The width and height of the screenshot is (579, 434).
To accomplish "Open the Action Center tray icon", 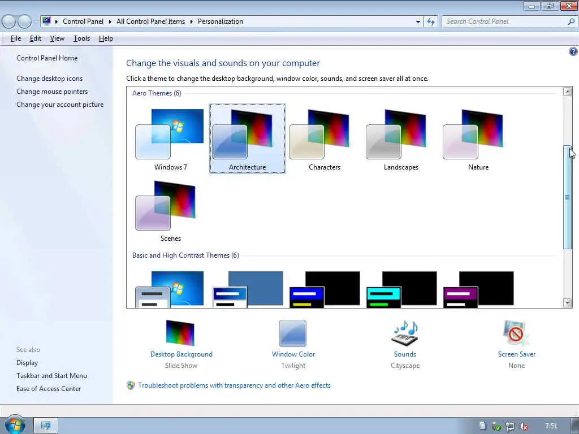I will click(x=482, y=426).
